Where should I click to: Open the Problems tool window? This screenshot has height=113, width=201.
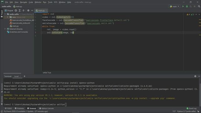tap(19, 108)
